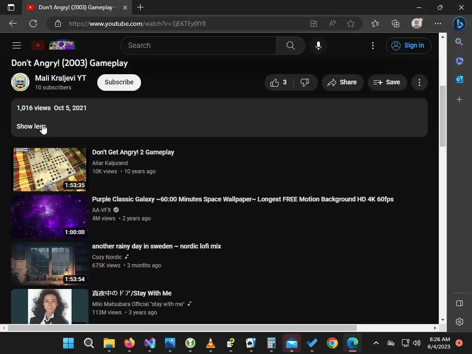The width and height of the screenshot is (472, 354).
Task: Like the video with thumbs-up icon
Action: (278, 83)
